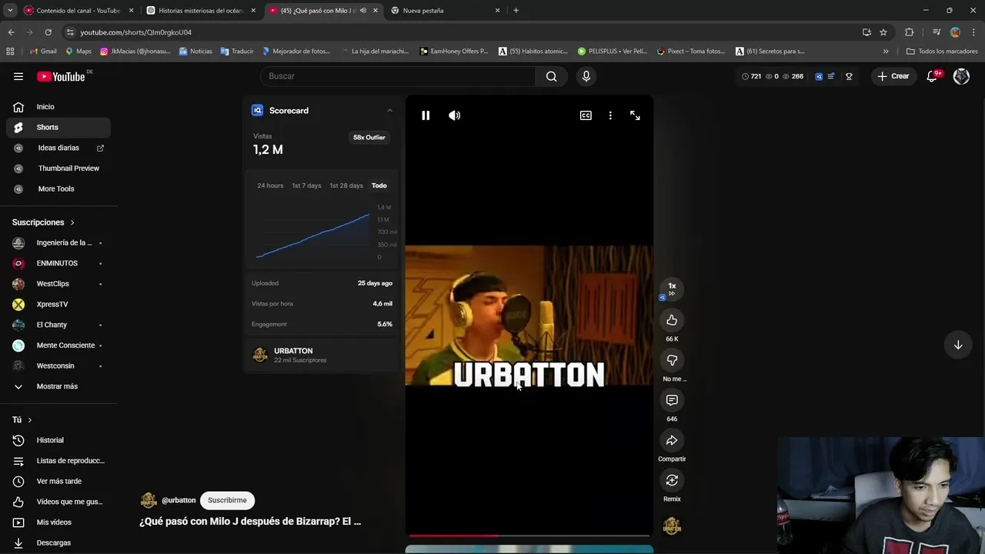Viewport: 985px width, 554px height.
Task: Go to the next Short with the down arrow
Action: coord(958,345)
